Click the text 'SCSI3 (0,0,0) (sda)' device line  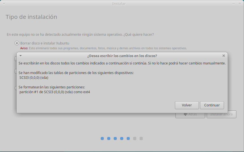tap(34, 78)
